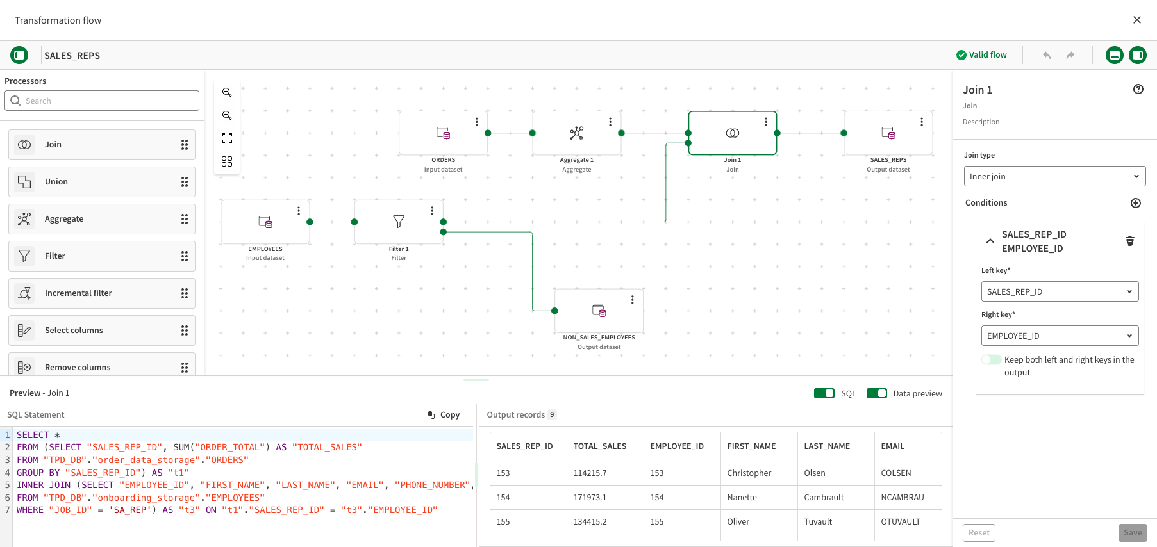Select the ORDERS input dataset node
1157x547 pixels.
coord(443,133)
